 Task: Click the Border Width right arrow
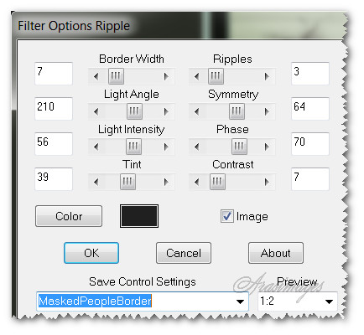click(166, 76)
